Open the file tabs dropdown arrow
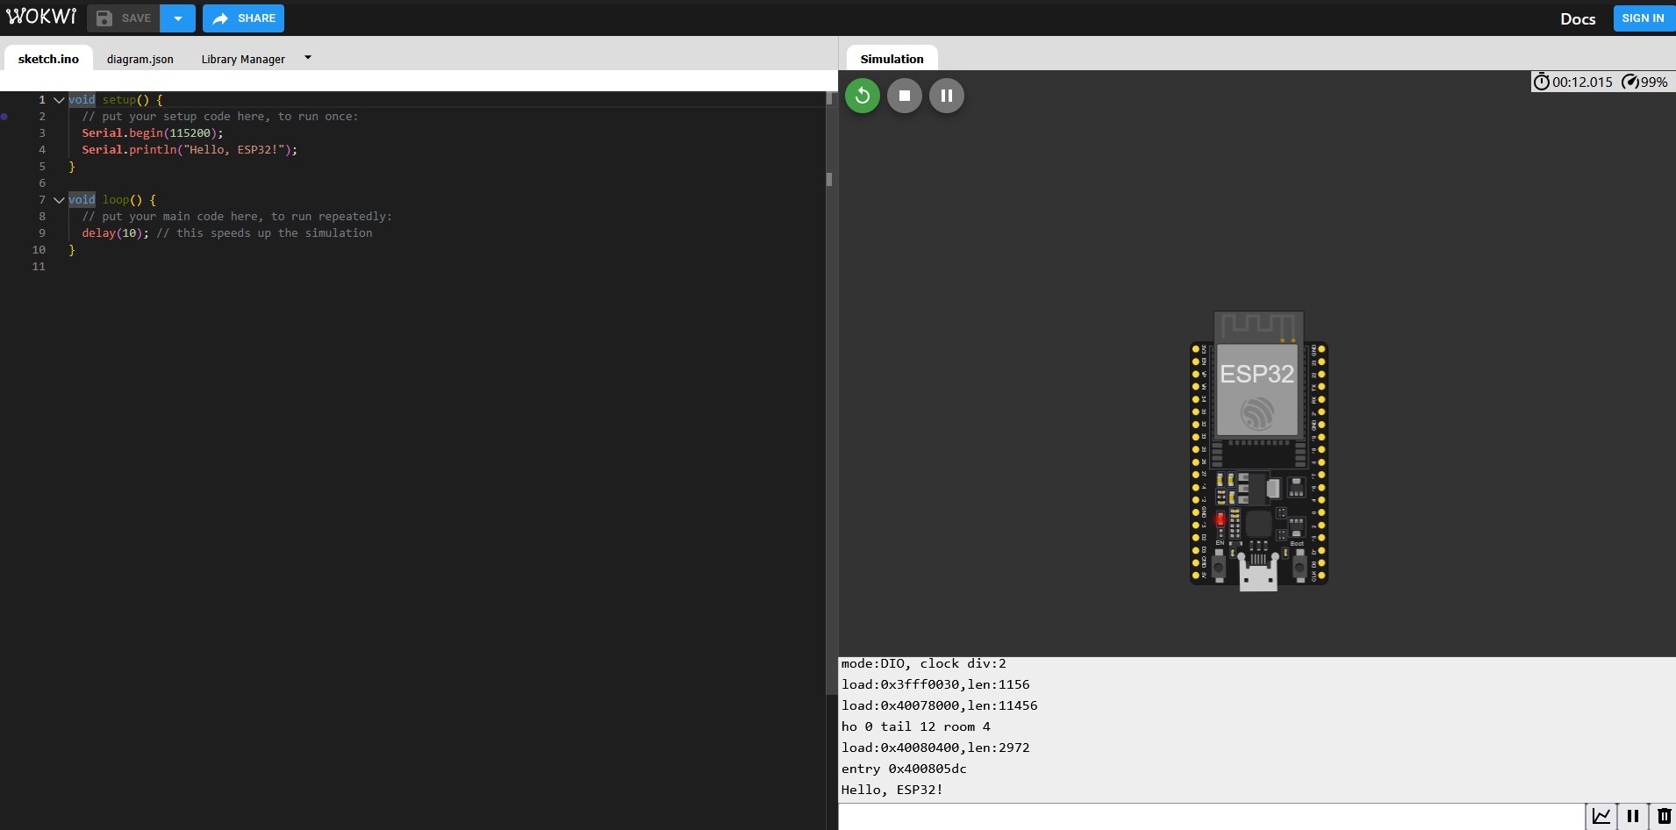 (x=308, y=58)
